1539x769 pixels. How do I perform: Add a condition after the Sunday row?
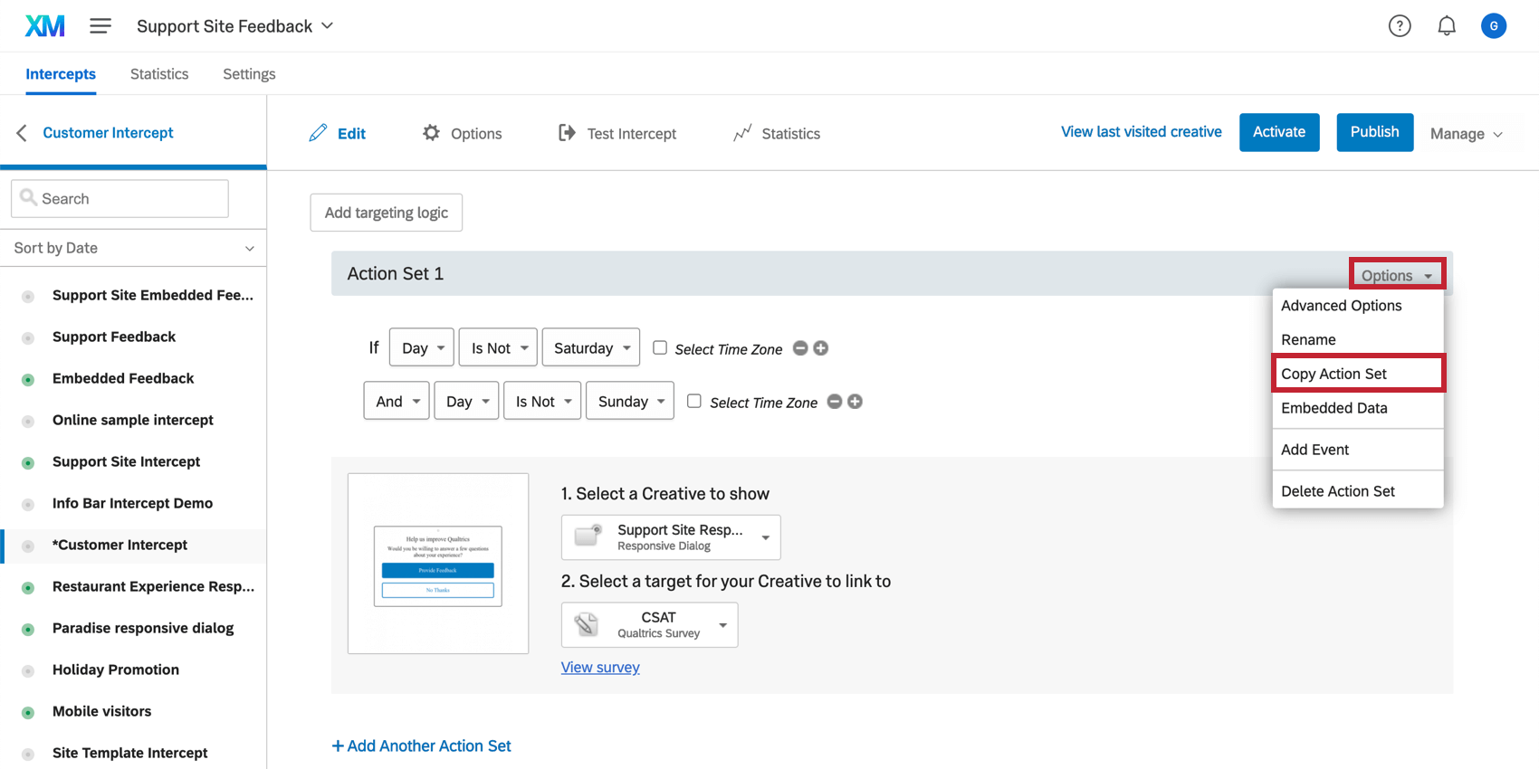pos(855,402)
